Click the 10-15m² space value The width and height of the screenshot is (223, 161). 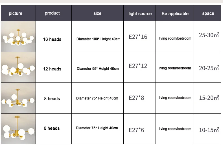tap(209, 130)
